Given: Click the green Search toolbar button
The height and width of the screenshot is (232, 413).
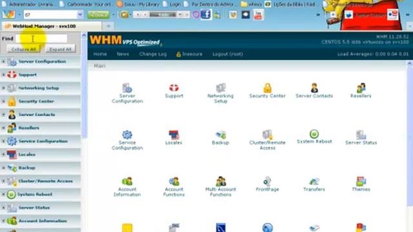Looking at the screenshot, I should point(98,15).
